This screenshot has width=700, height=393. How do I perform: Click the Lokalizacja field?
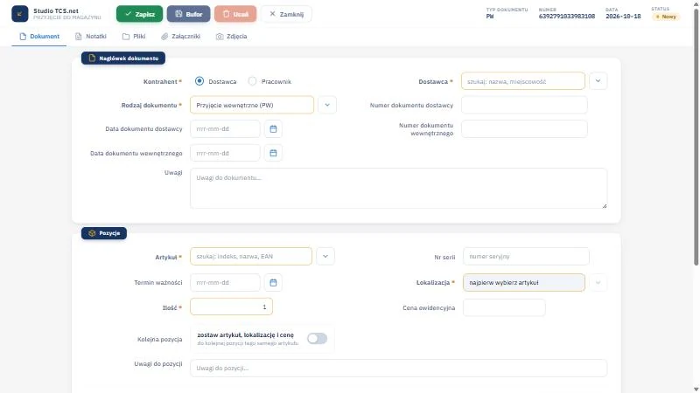[523, 282]
